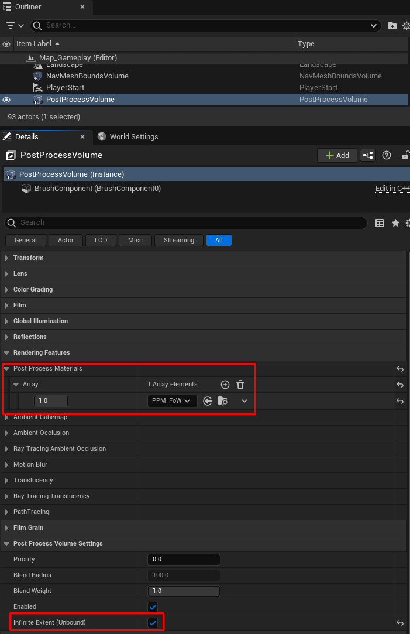Open the Edit in C++ link
Image resolution: width=410 pixels, height=634 pixels.
pyautogui.click(x=392, y=189)
